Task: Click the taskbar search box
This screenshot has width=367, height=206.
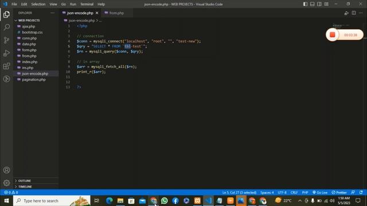Action: click(52, 201)
